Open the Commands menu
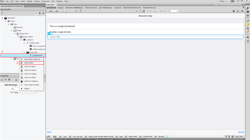Screen dimensions: 250x140 (45, 1)
